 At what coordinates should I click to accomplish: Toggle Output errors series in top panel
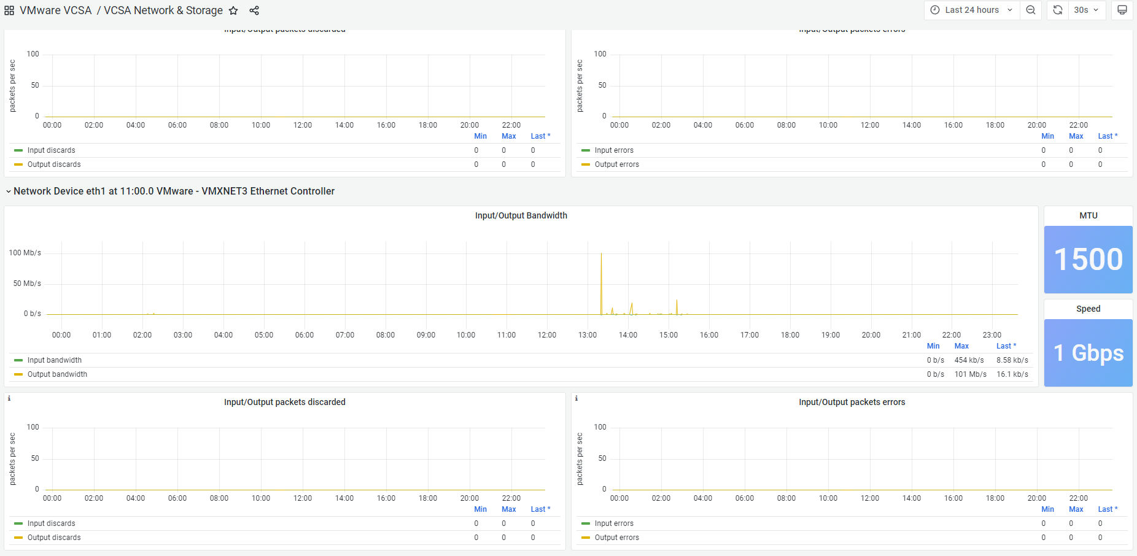click(617, 164)
